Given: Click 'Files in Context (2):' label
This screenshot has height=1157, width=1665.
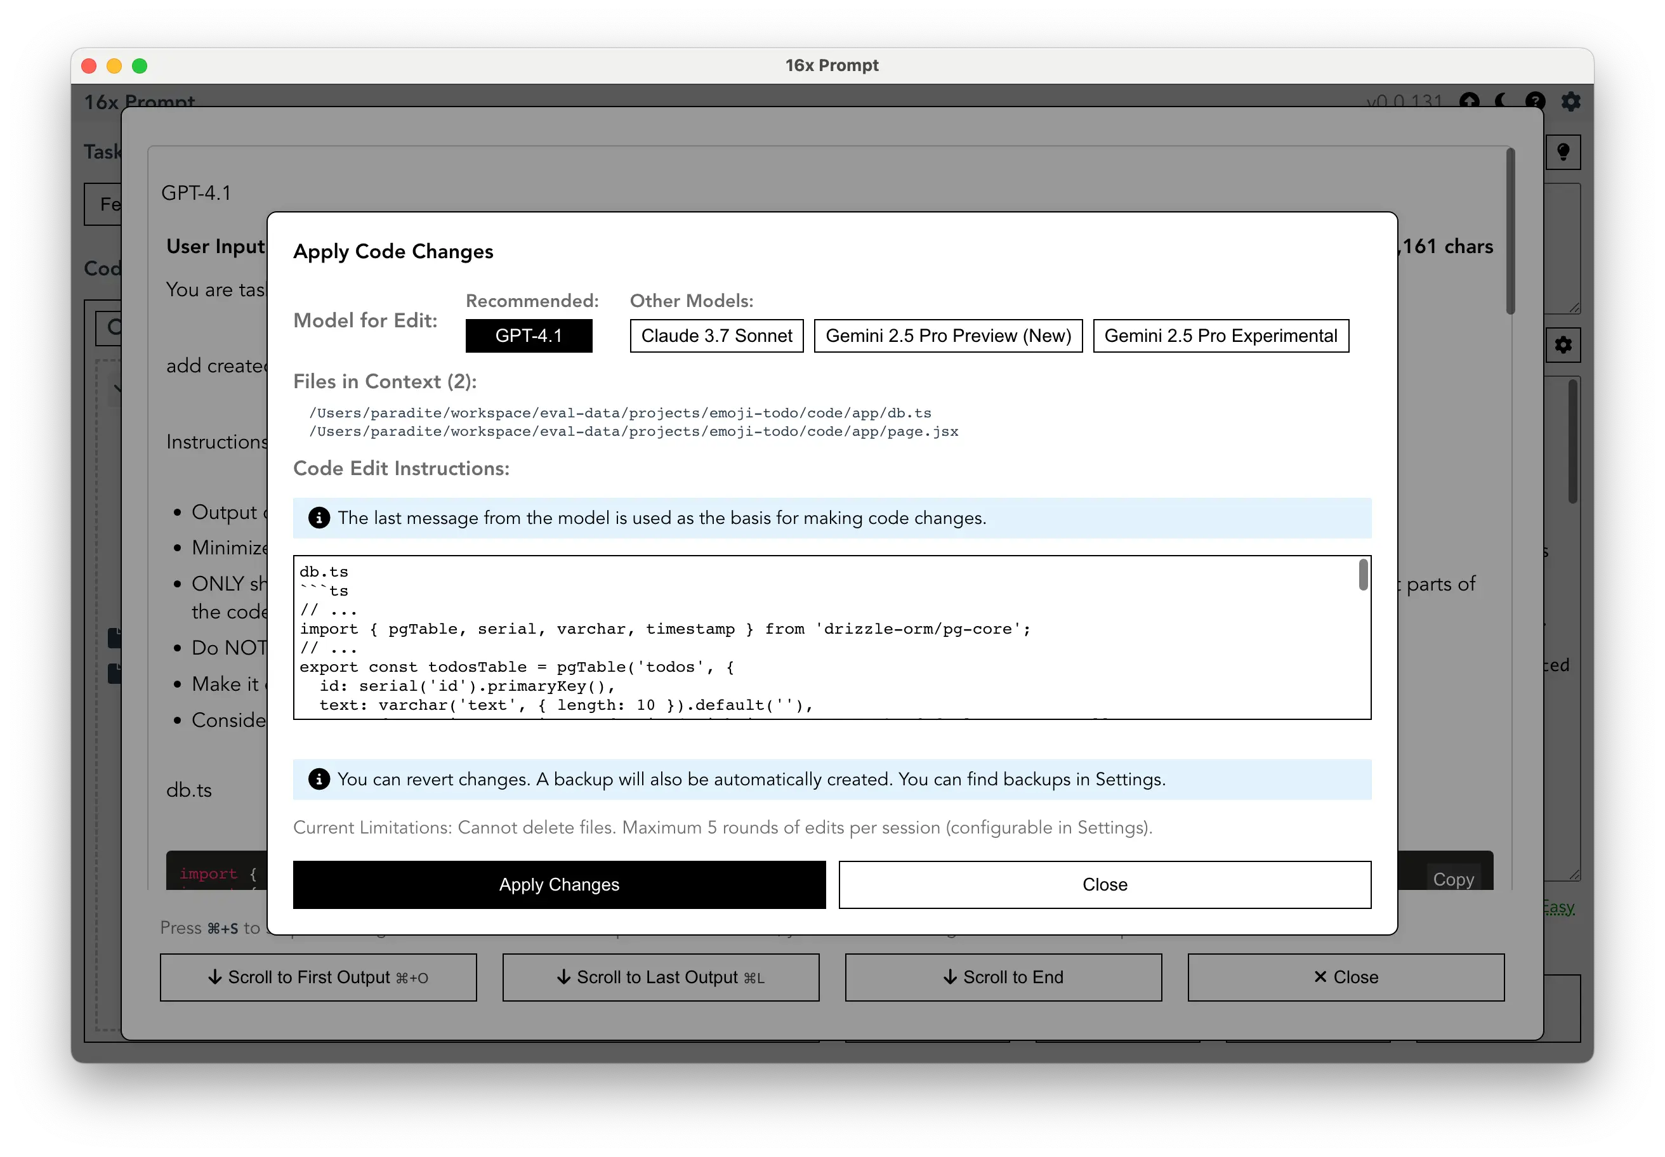Looking at the screenshot, I should pyautogui.click(x=385, y=381).
